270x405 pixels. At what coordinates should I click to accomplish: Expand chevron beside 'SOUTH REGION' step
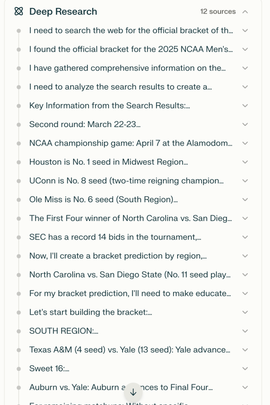tap(245, 331)
